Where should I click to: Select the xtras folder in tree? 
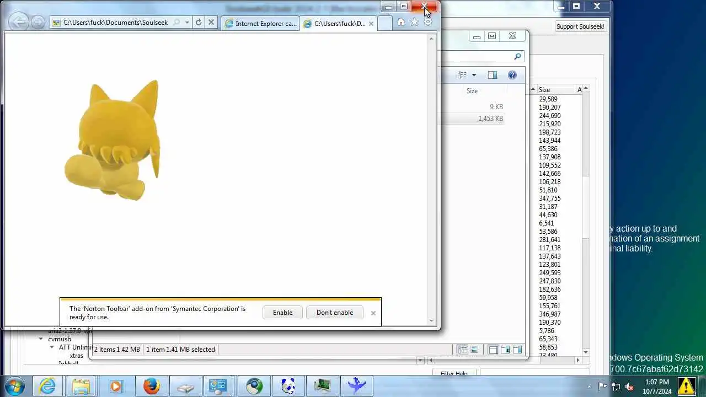[77, 356]
